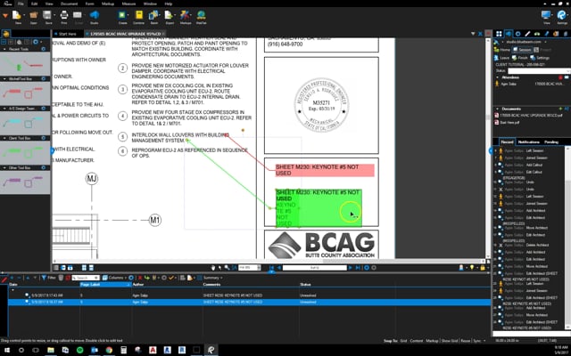Click the Save icon in the toolbar
571x356 pixels.
tap(47, 15)
